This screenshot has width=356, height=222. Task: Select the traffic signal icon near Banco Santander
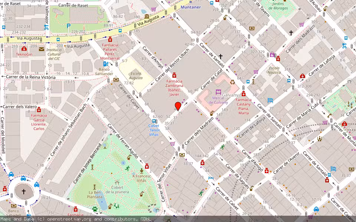pos(116,65)
